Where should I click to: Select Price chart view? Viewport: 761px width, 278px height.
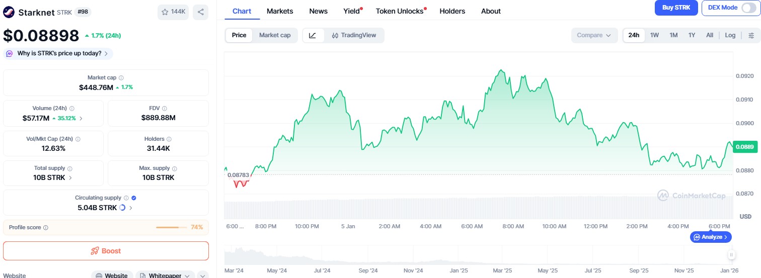coord(239,35)
